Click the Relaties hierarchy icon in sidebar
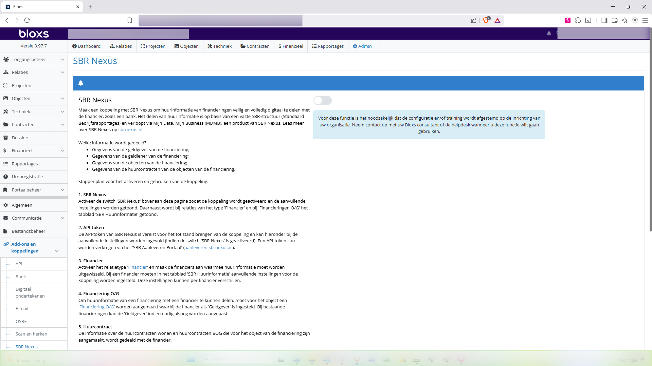Screen dimensions: 652x366 pos(6,72)
